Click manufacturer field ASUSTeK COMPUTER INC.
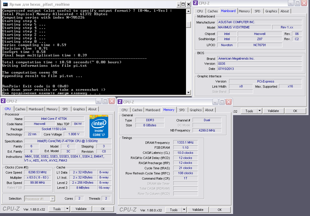Screen dimensions: 310x216 259,22
